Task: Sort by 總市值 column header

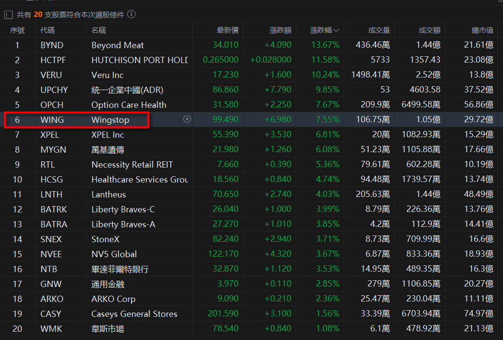Action: pos(482,30)
